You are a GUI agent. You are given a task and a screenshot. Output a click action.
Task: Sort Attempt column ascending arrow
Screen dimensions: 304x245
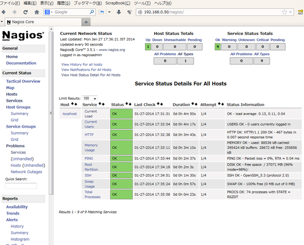219,104
